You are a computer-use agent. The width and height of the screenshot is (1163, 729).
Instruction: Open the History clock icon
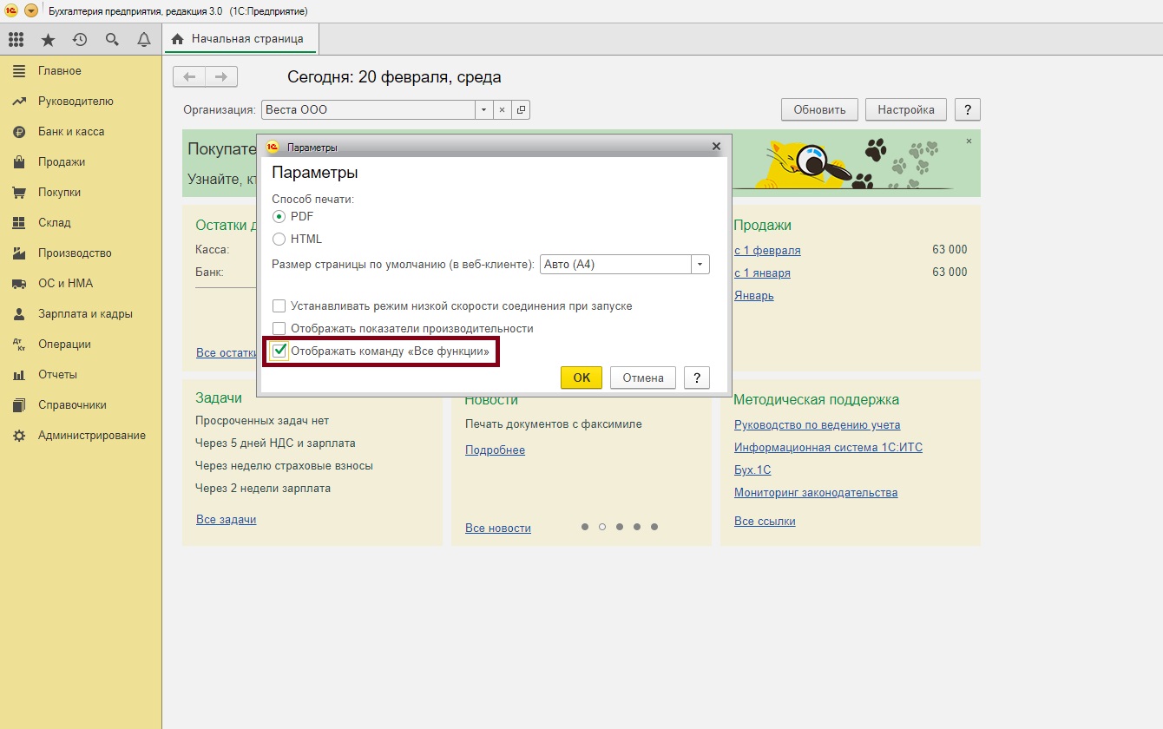pyautogui.click(x=80, y=40)
